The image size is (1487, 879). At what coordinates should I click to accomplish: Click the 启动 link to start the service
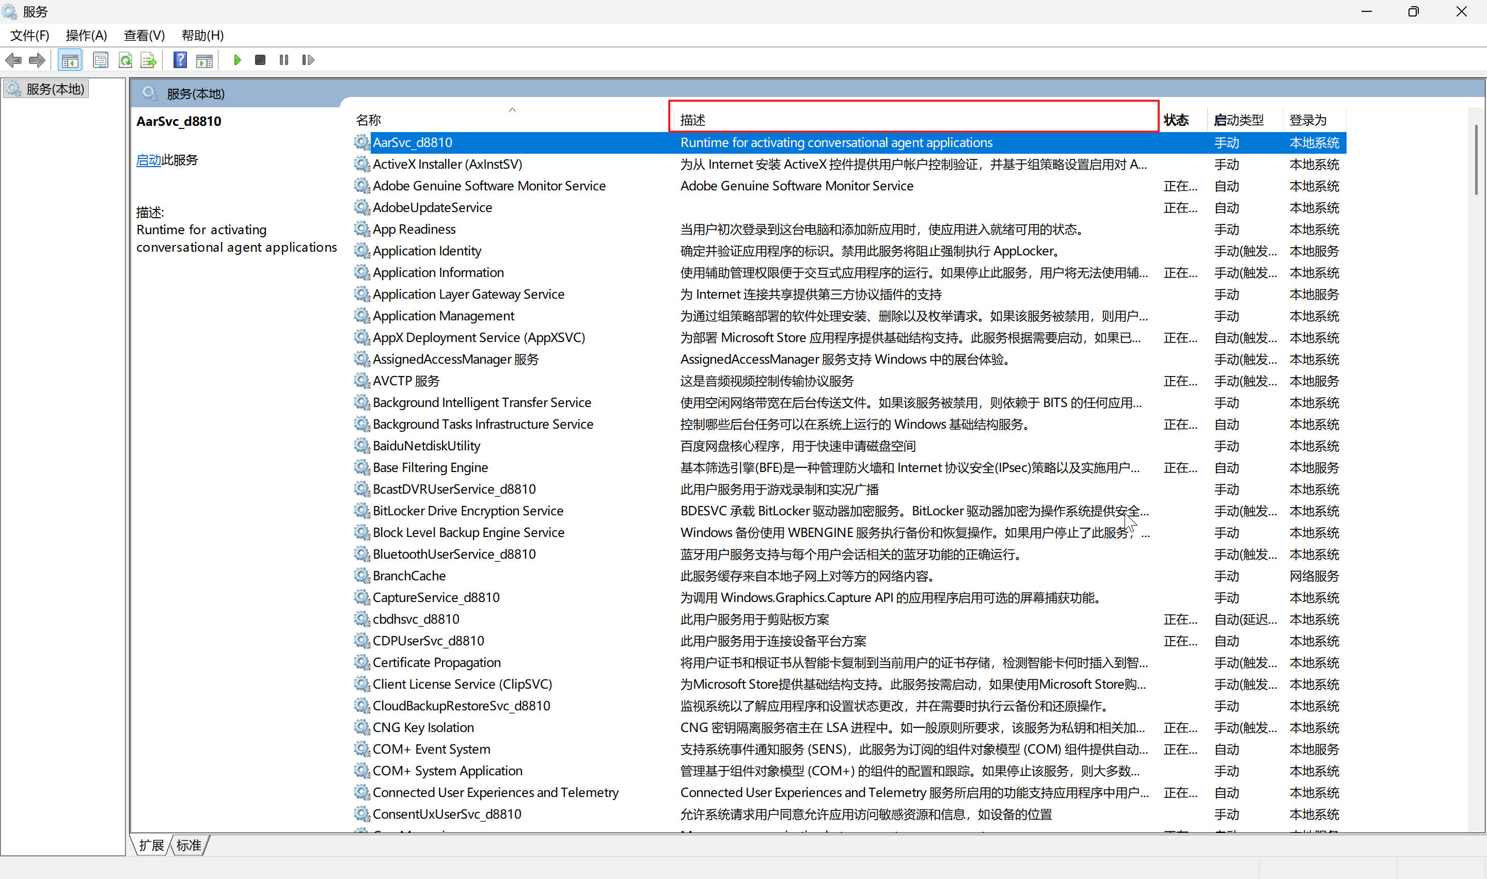148,160
